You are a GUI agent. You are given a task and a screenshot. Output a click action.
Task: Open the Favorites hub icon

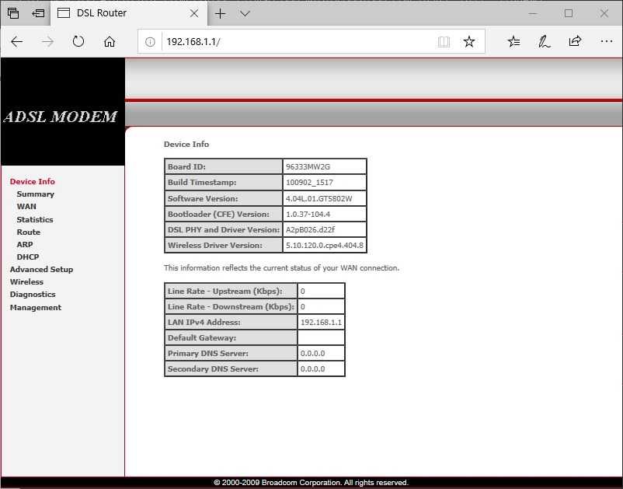pos(513,41)
